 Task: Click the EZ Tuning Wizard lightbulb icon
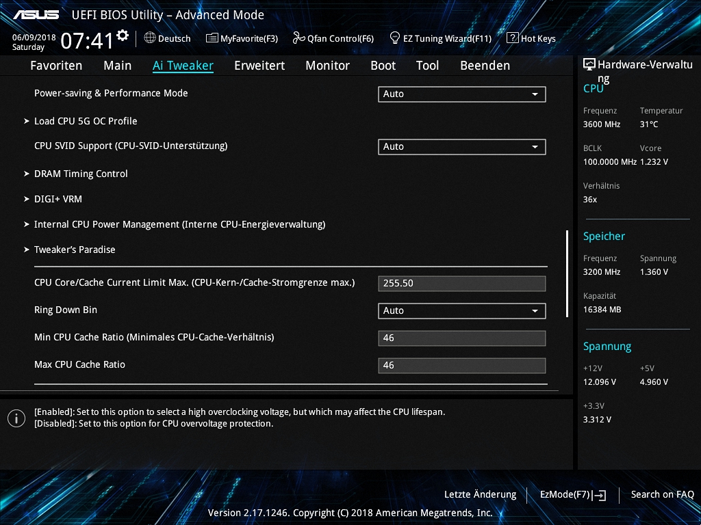pos(395,38)
